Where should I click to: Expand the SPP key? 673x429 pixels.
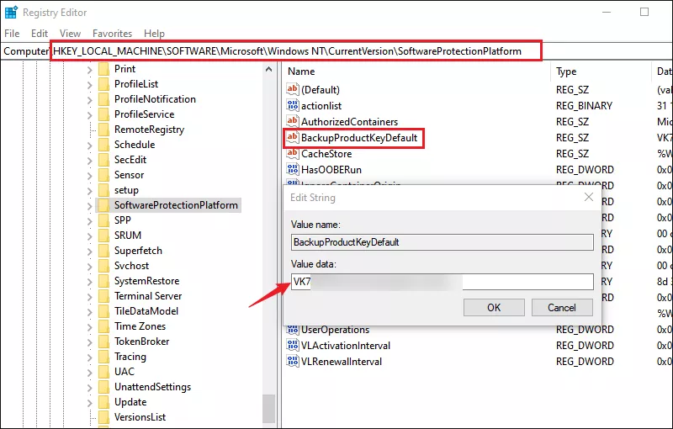tap(89, 220)
